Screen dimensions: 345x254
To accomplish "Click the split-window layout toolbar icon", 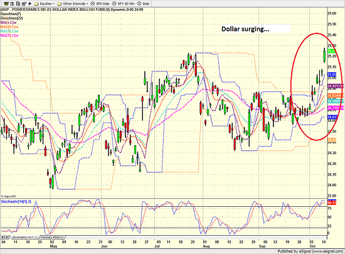I will 12,4.
